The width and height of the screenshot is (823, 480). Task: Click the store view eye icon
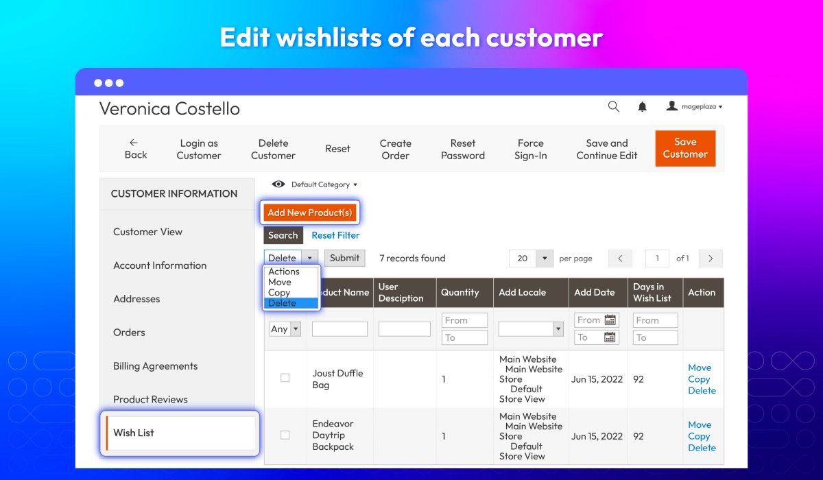click(x=278, y=184)
